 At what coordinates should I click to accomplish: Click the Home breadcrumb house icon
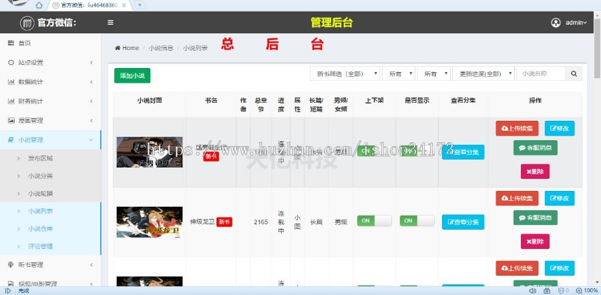point(118,48)
